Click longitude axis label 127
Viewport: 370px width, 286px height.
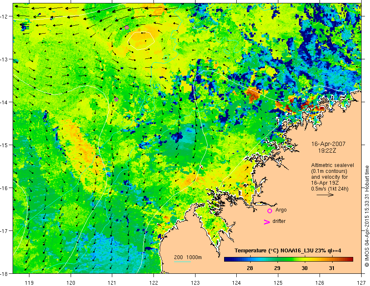click(361, 283)
